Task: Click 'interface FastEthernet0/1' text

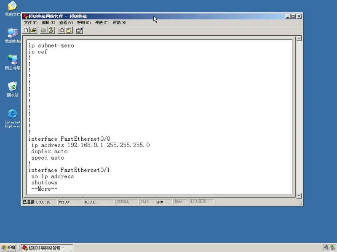Action: [69, 170]
